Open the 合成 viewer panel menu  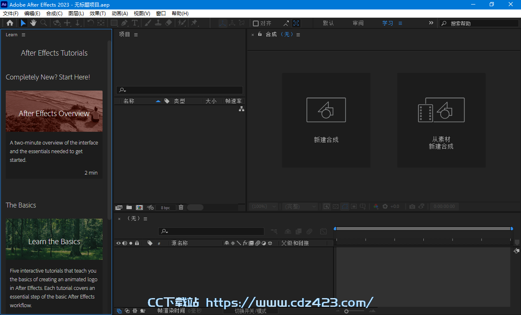298,35
